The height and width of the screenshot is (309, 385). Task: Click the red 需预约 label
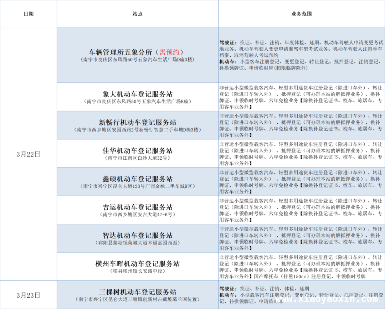(x=169, y=52)
